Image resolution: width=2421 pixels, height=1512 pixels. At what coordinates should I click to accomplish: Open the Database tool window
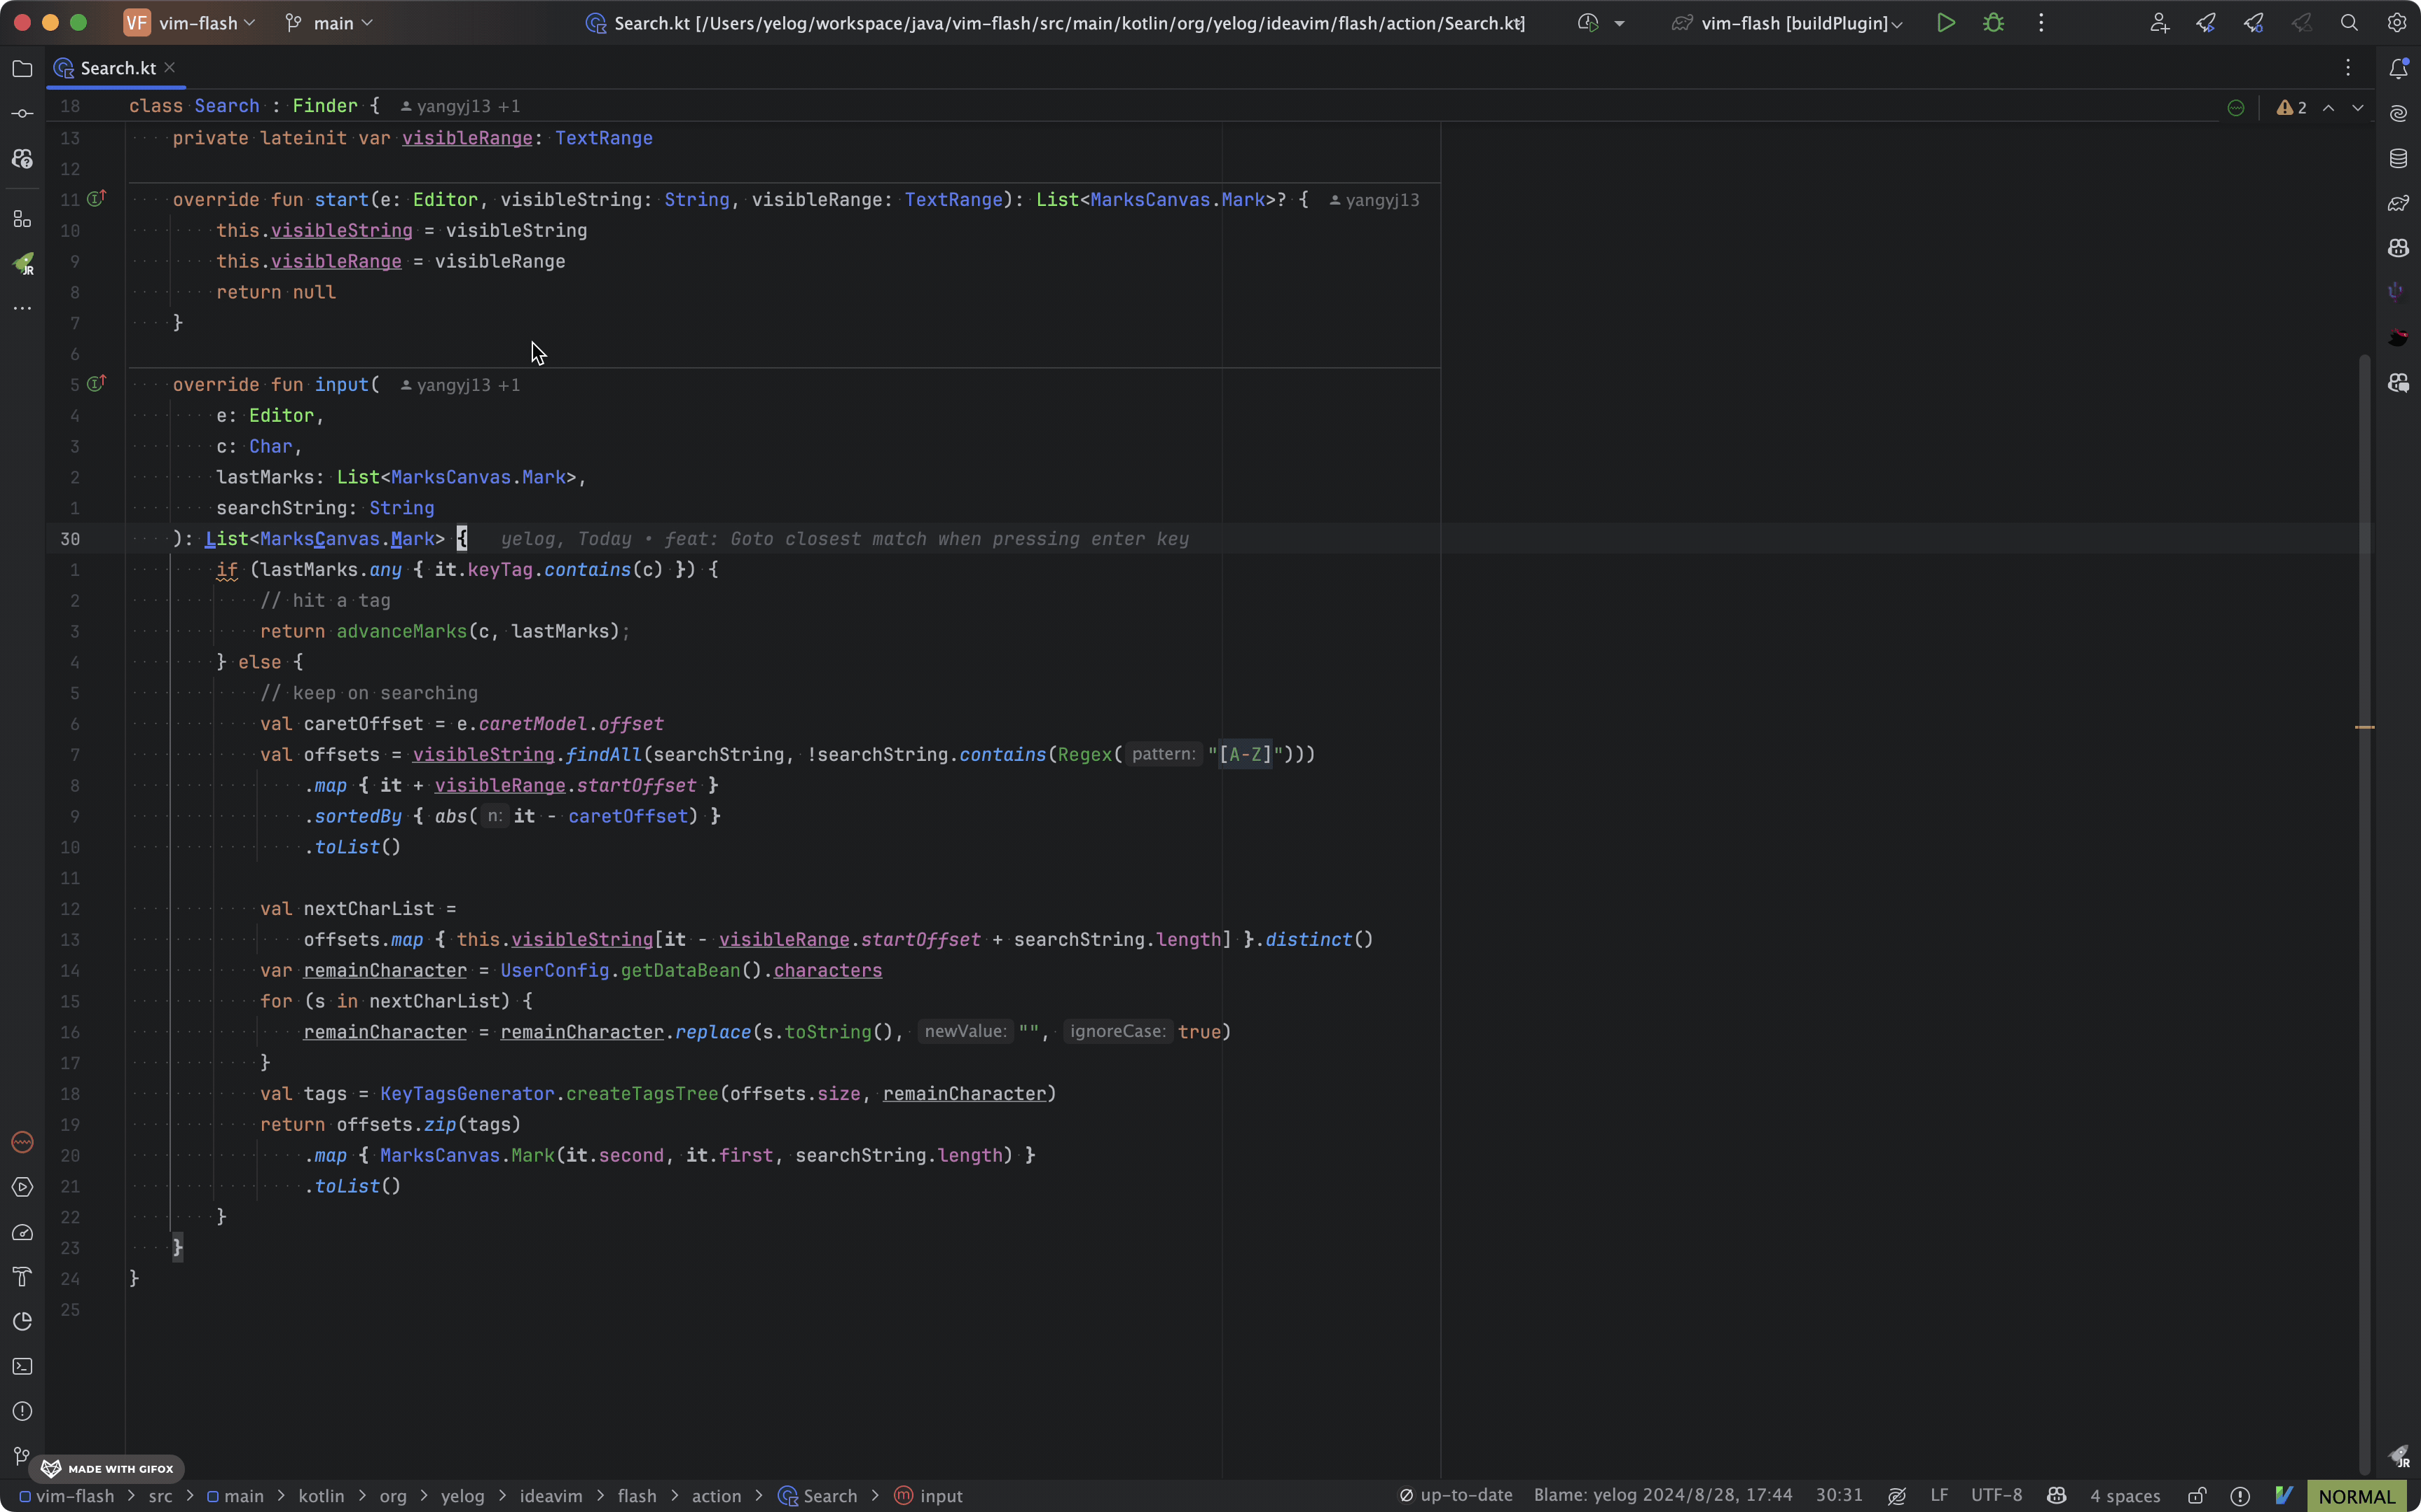[2398, 158]
